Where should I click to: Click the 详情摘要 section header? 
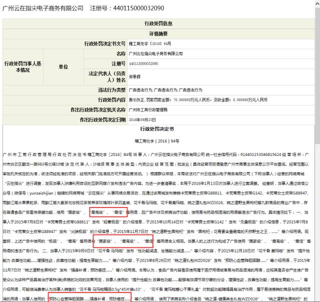(158, 34)
